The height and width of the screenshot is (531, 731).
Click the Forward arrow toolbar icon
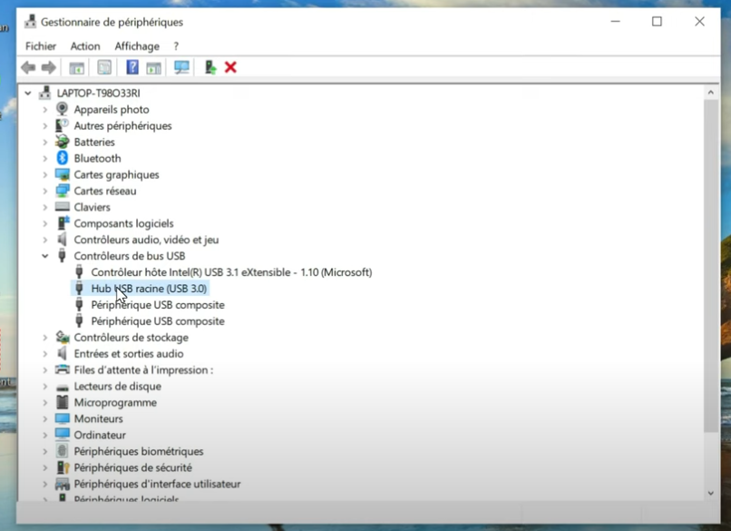(48, 68)
